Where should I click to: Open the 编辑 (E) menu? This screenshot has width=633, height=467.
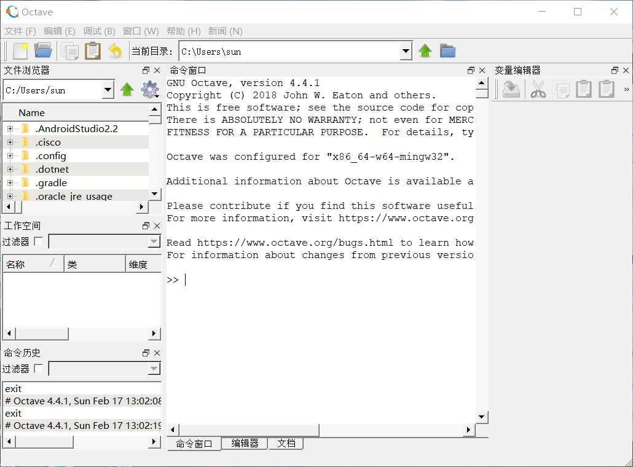coord(60,31)
